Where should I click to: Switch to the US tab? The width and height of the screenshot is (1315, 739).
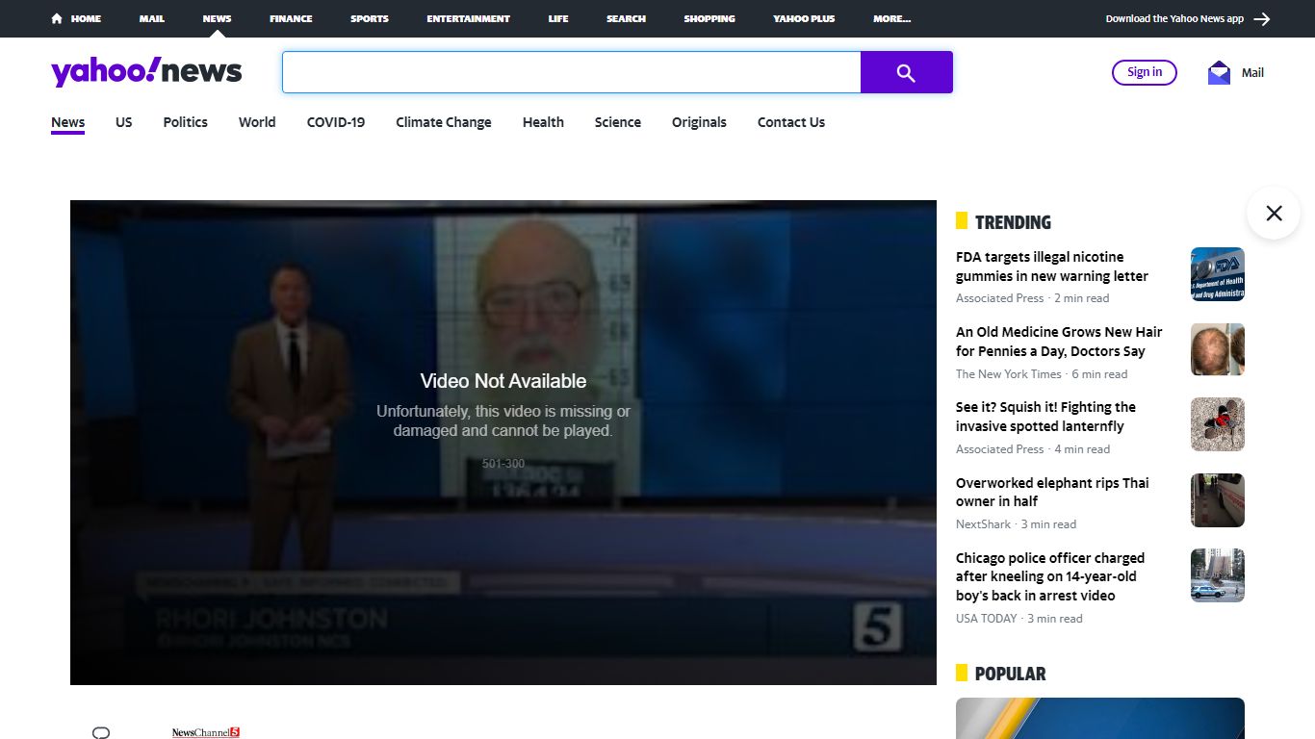click(x=124, y=122)
